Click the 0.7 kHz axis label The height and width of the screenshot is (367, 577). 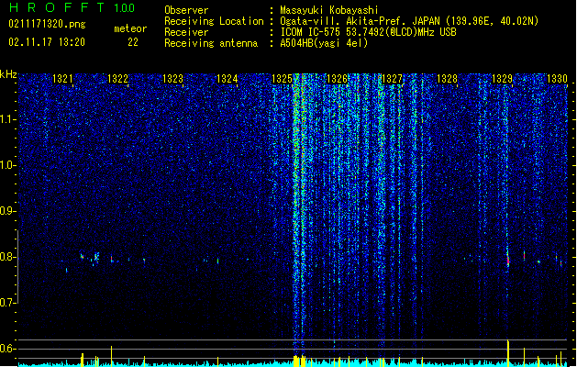[8, 303]
